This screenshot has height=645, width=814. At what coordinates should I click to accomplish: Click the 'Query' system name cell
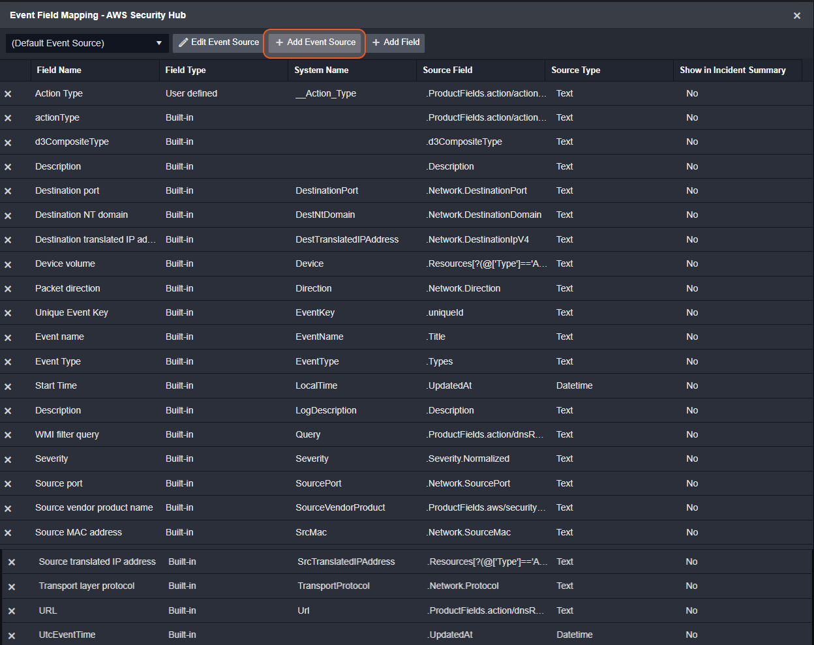[x=308, y=434]
